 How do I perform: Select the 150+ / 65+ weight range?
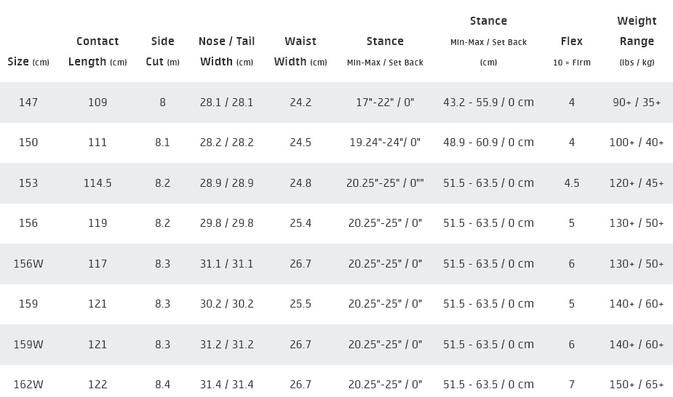tap(637, 384)
